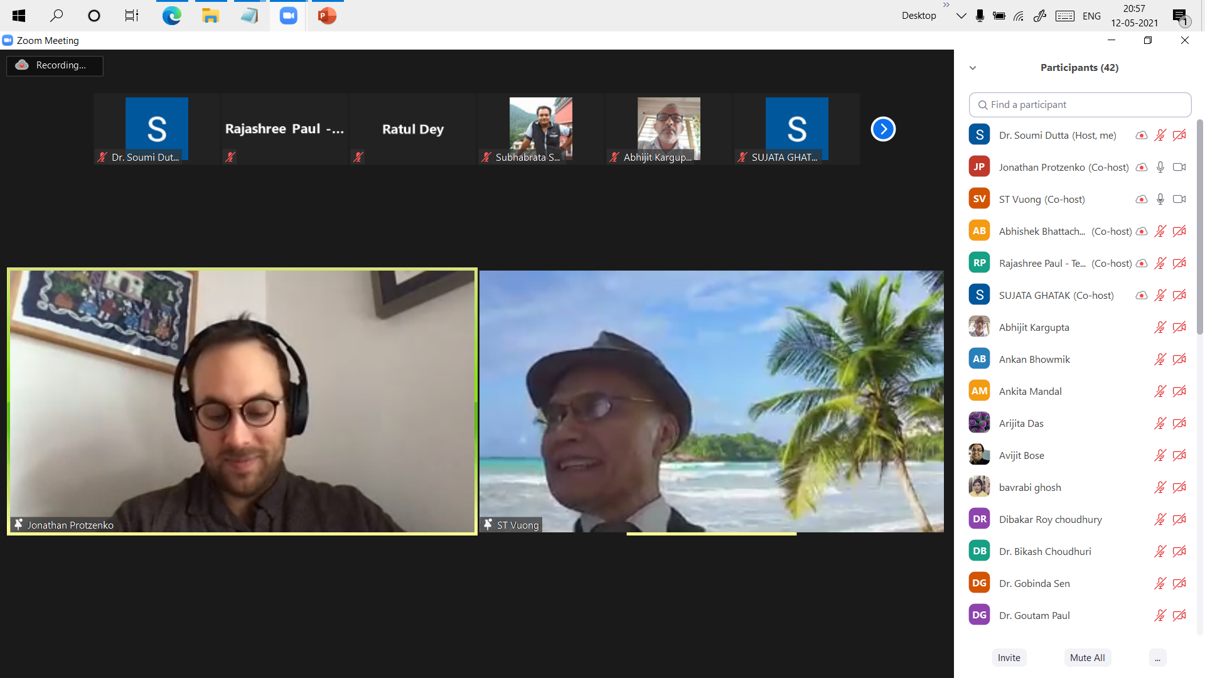The image size is (1205, 678).
Task: Click Jonathan Protzenko's recording indicator icon
Action: [1142, 167]
